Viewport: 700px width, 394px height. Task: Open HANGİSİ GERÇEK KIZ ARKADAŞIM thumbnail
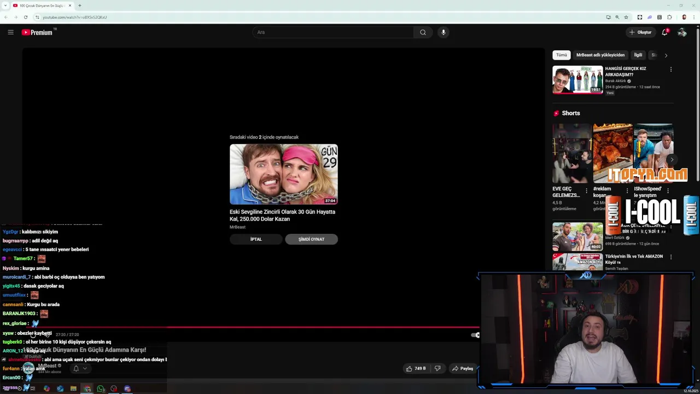pyautogui.click(x=577, y=80)
